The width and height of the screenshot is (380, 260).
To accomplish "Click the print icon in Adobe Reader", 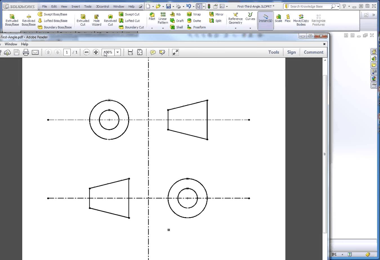I will [x=26, y=52].
